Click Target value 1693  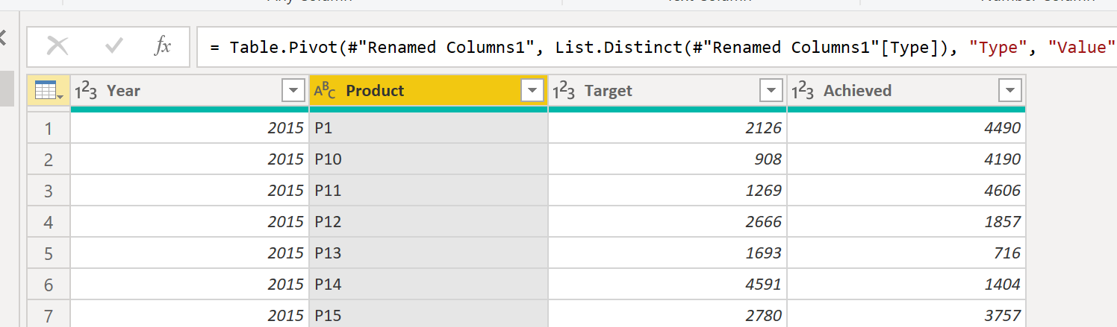click(x=668, y=253)
